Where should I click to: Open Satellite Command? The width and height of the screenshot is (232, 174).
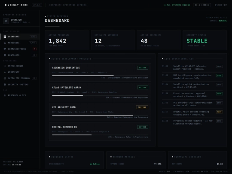(20, 78)
